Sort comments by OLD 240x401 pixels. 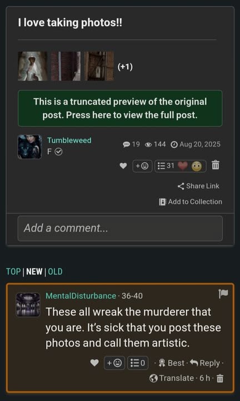tap(56, 272)
